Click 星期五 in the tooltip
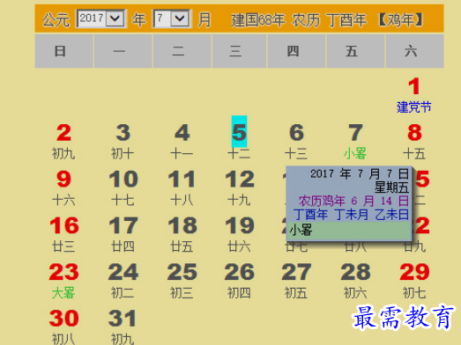 (x=391, y=187)
